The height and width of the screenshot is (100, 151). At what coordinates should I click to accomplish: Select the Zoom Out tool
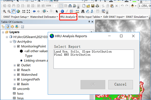9,11
